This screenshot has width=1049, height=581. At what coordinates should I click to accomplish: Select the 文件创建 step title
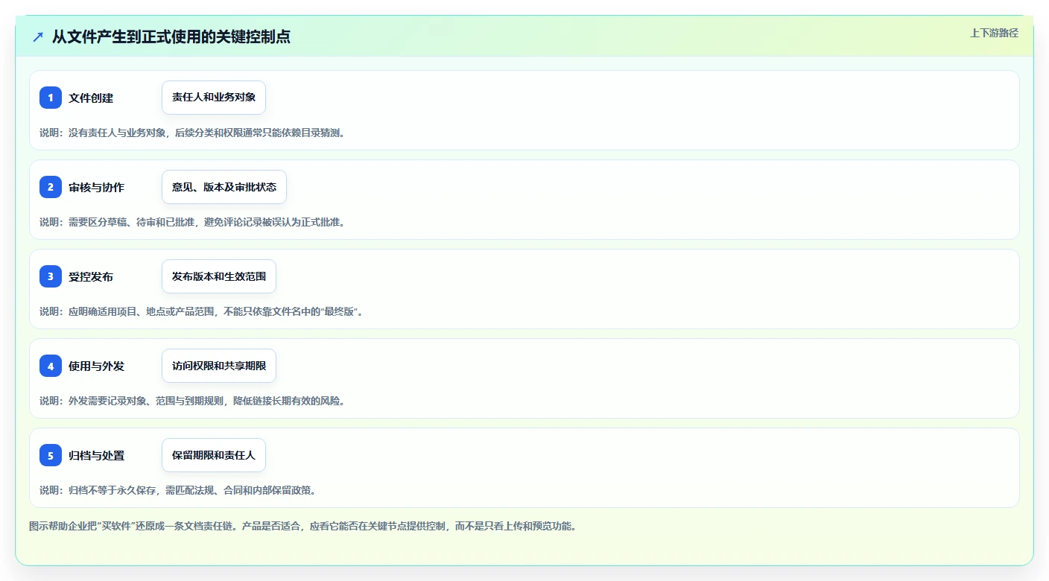91,98
